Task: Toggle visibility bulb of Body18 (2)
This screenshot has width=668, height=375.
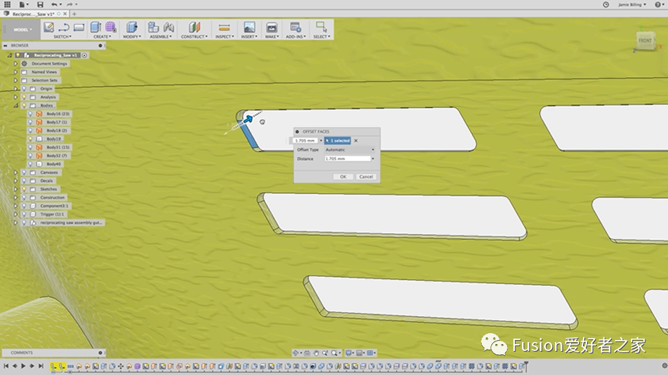Action: 30,130
